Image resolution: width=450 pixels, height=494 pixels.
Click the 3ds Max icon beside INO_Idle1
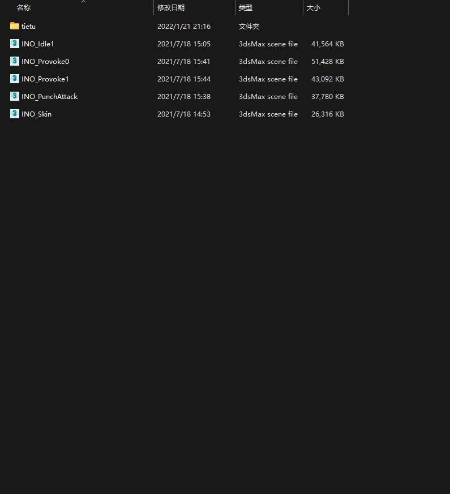point(15,44)
